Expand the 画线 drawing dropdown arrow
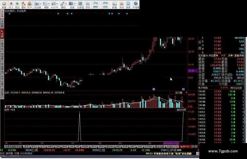The width and height of the screenshot is (247, 159). [66, 4]
